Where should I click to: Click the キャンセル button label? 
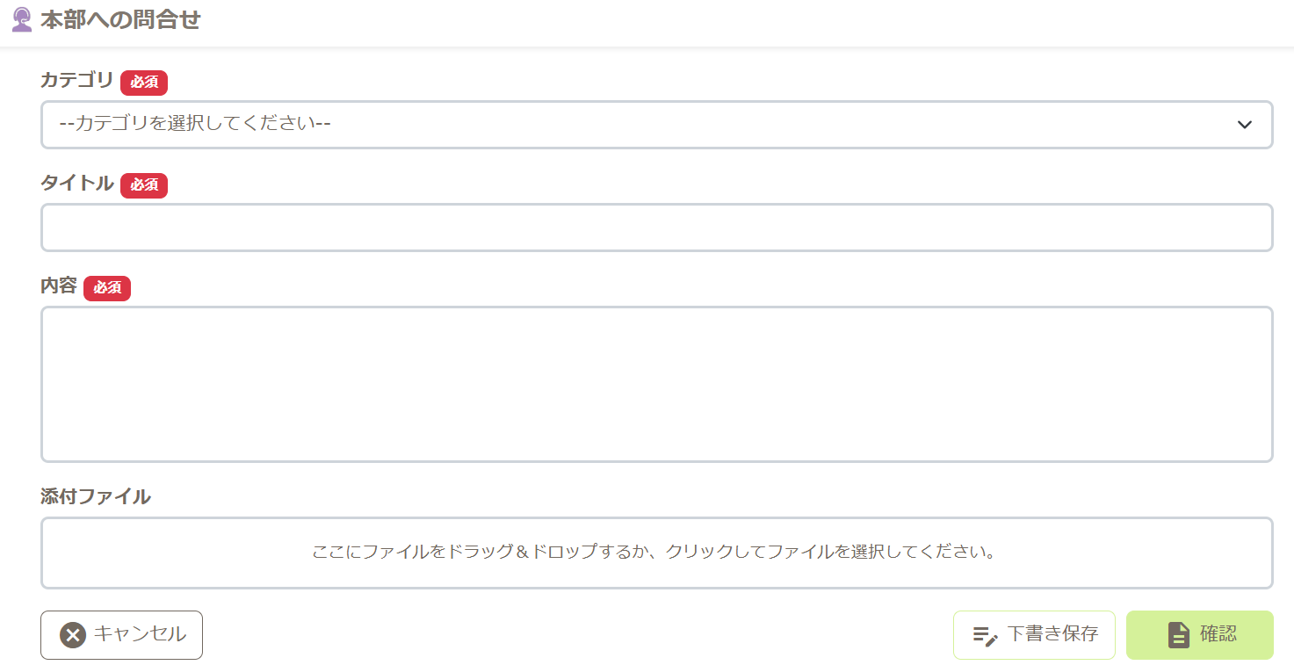pos(140,633)
